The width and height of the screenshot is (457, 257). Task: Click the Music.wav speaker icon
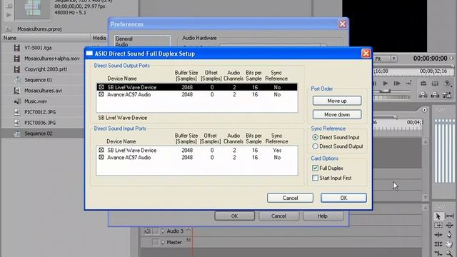tap(17, 101)
